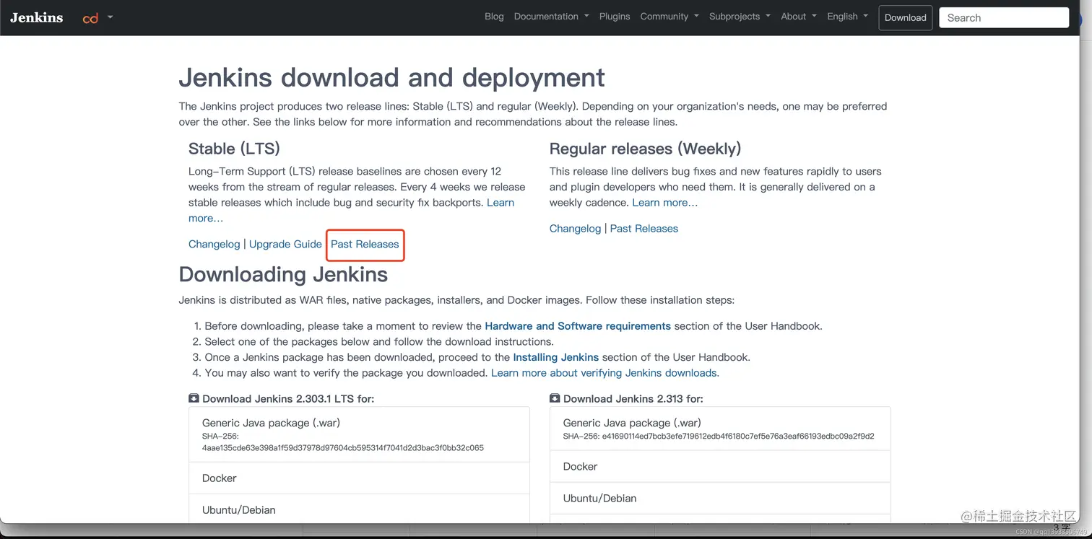
Task: Select Docker under LTS downloads
Action: tap(359, 478)
